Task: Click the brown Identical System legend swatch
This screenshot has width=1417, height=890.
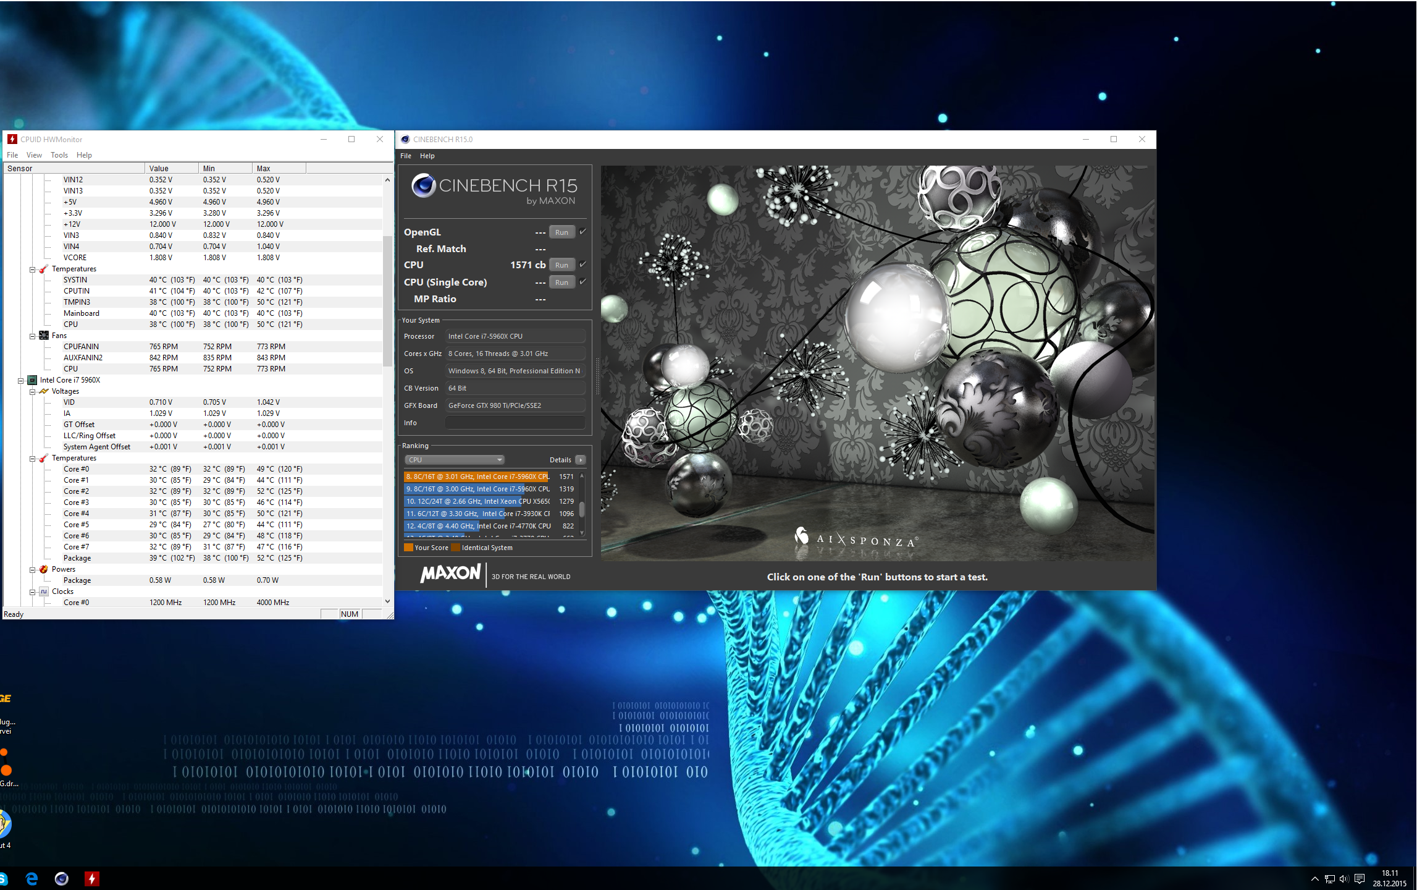Action: 456,548
